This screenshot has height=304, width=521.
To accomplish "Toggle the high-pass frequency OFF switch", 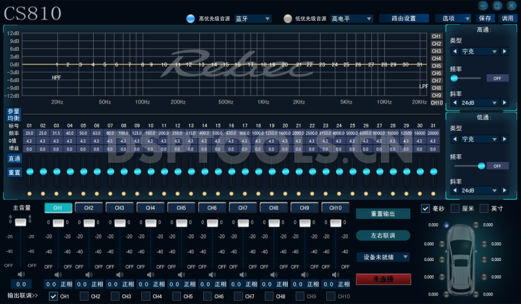I will pos(496,77).
